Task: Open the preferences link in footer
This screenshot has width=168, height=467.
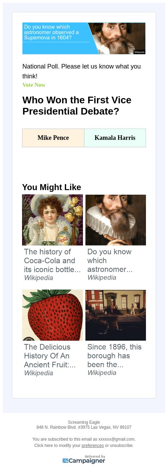Action: (x=93, y=446)
